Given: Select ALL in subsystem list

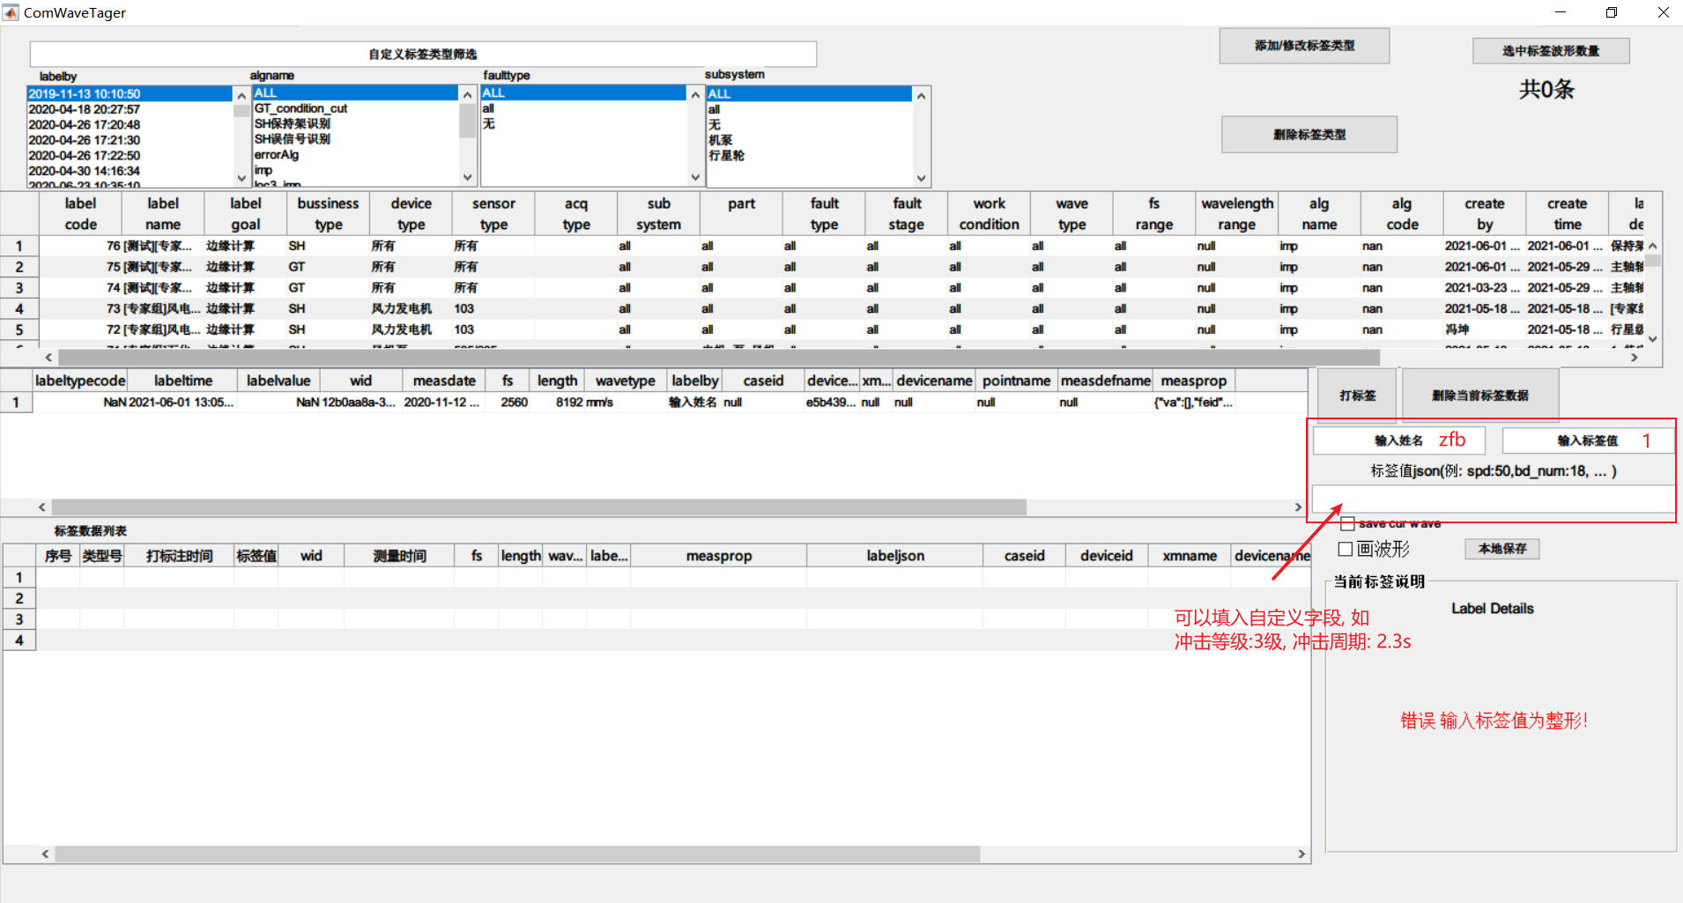Looking at the screenshot, I should [x=809, y=93].
